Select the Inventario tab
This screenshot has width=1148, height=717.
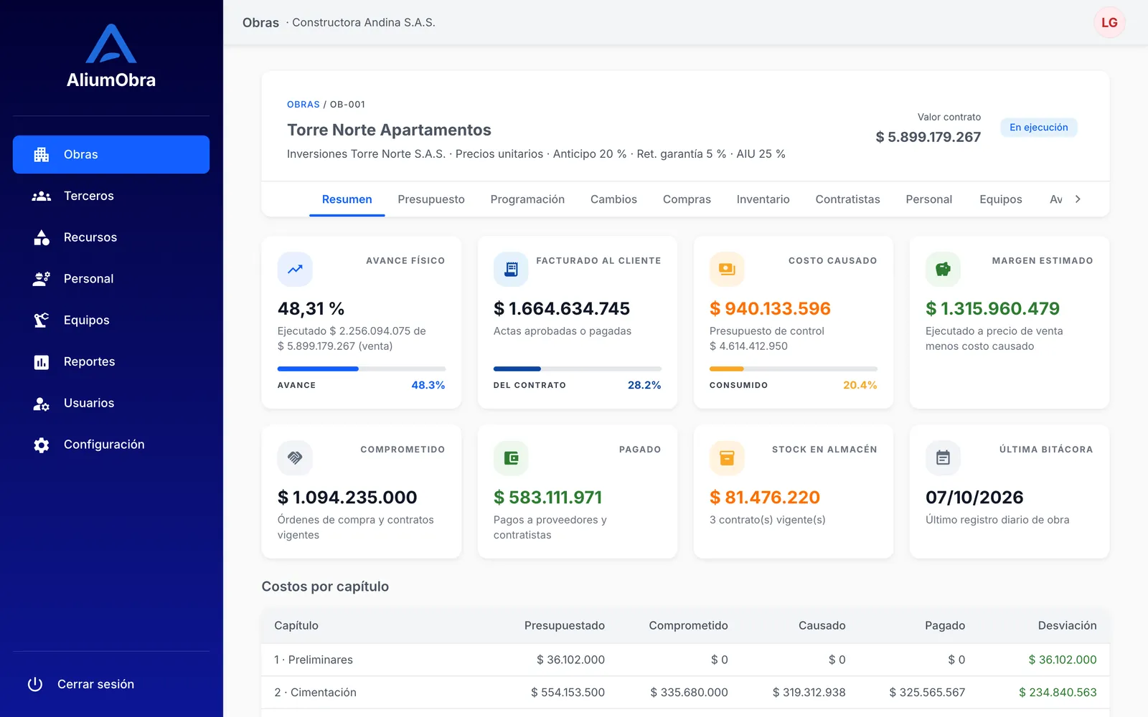(763, 199)
